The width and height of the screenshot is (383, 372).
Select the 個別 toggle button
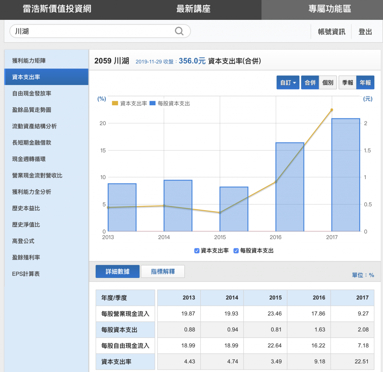[328, 82]
